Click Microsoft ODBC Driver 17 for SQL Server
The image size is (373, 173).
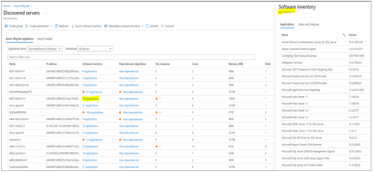click(303, 131)
